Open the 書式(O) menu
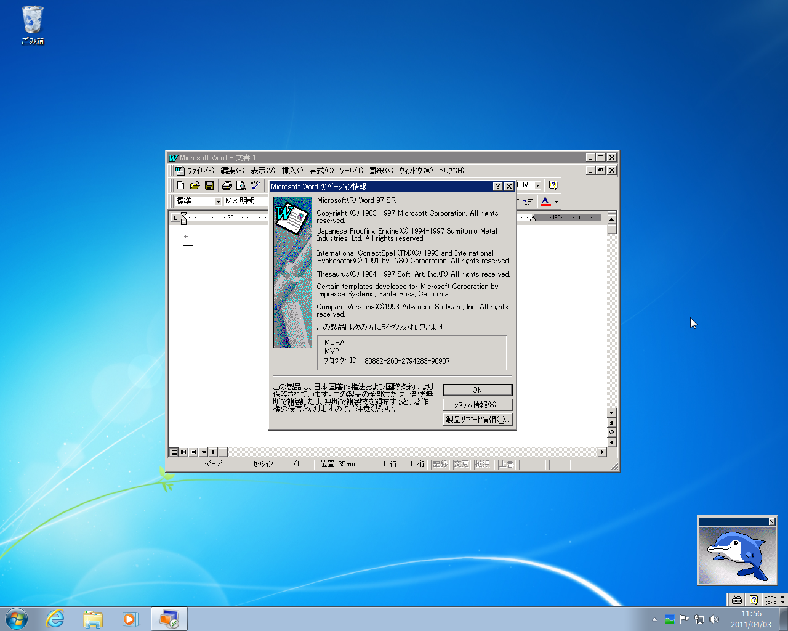The width and height of the screenshot is (788, 631). pos(321,171)
